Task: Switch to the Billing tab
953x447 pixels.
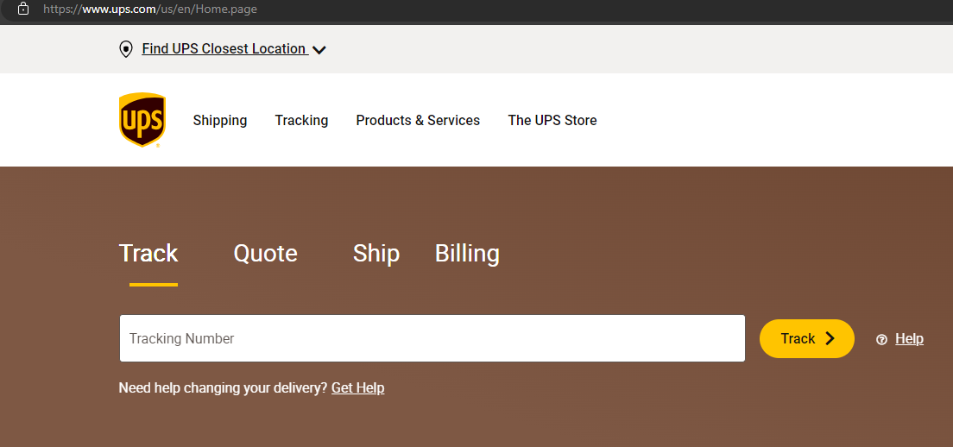Action: [467, 254]
